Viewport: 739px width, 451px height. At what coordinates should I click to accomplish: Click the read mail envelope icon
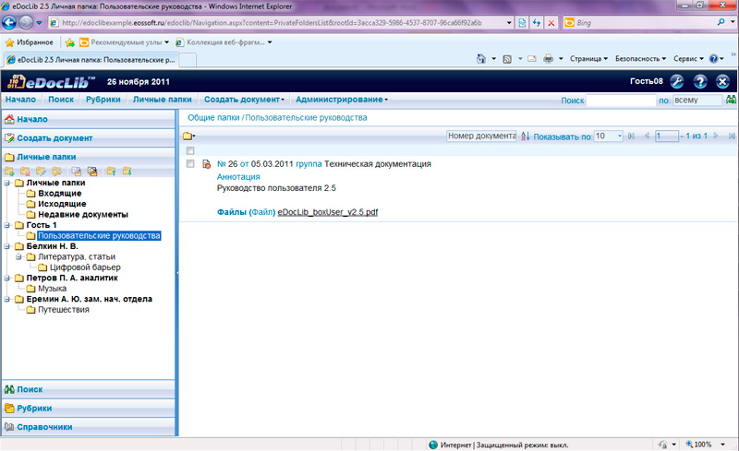coord(532,59)
